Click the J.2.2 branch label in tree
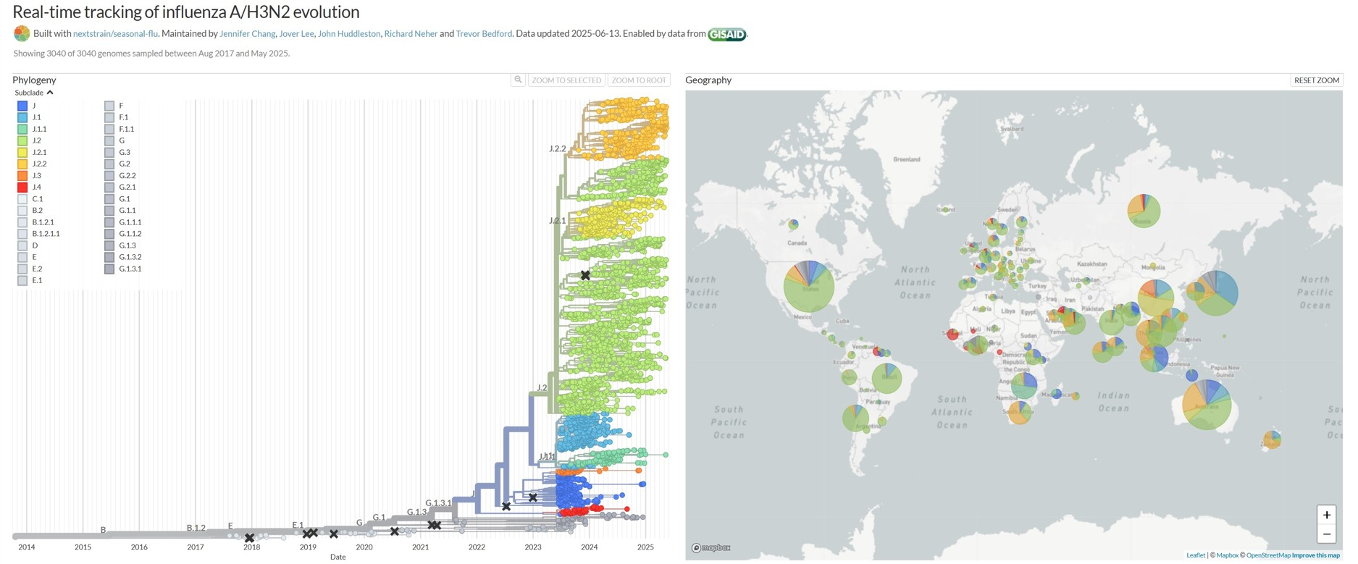Image resolution: width=1358 pixels, height=564 pixels. point(557,148)
